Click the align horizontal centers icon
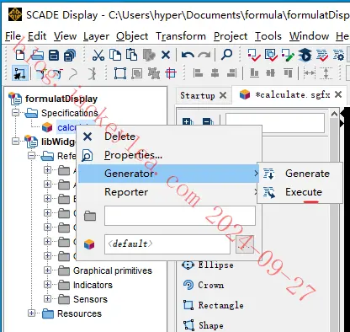 [215, 73]
